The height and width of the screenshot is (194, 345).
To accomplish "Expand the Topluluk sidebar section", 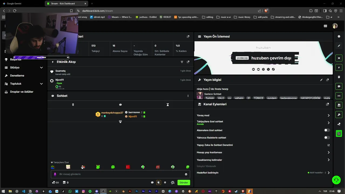I will click(x=41, y=84).
